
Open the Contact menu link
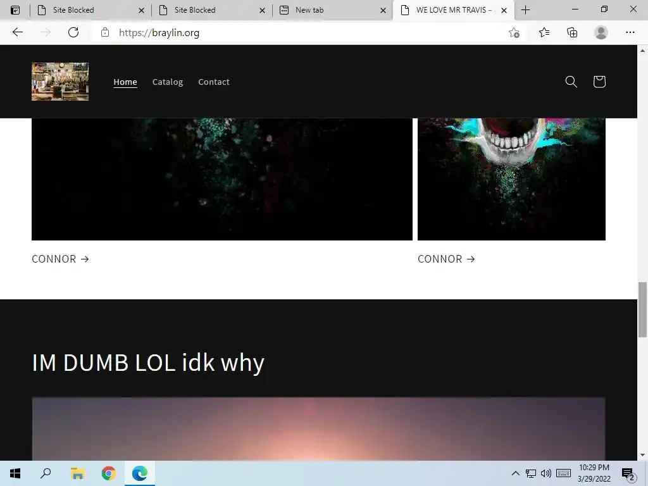pyautogui.click(x=214, y=82)
